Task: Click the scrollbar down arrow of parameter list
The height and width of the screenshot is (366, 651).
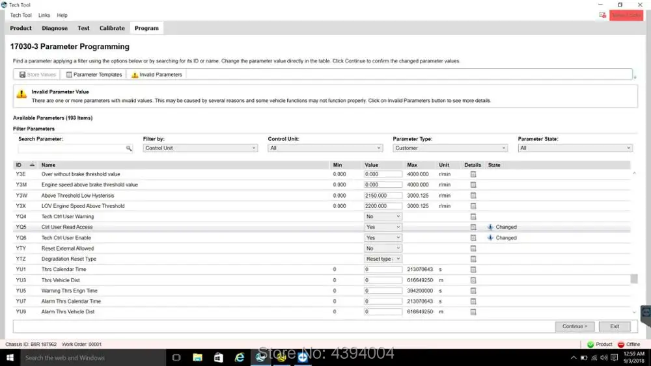Action: point(634,313)
